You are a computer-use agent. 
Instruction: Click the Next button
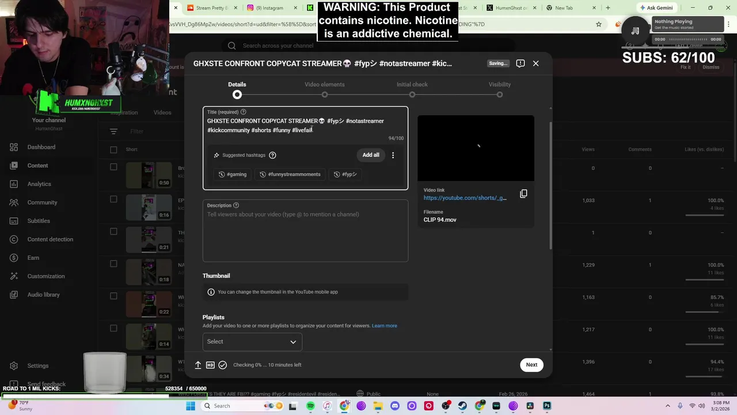[x=531, y=365]
